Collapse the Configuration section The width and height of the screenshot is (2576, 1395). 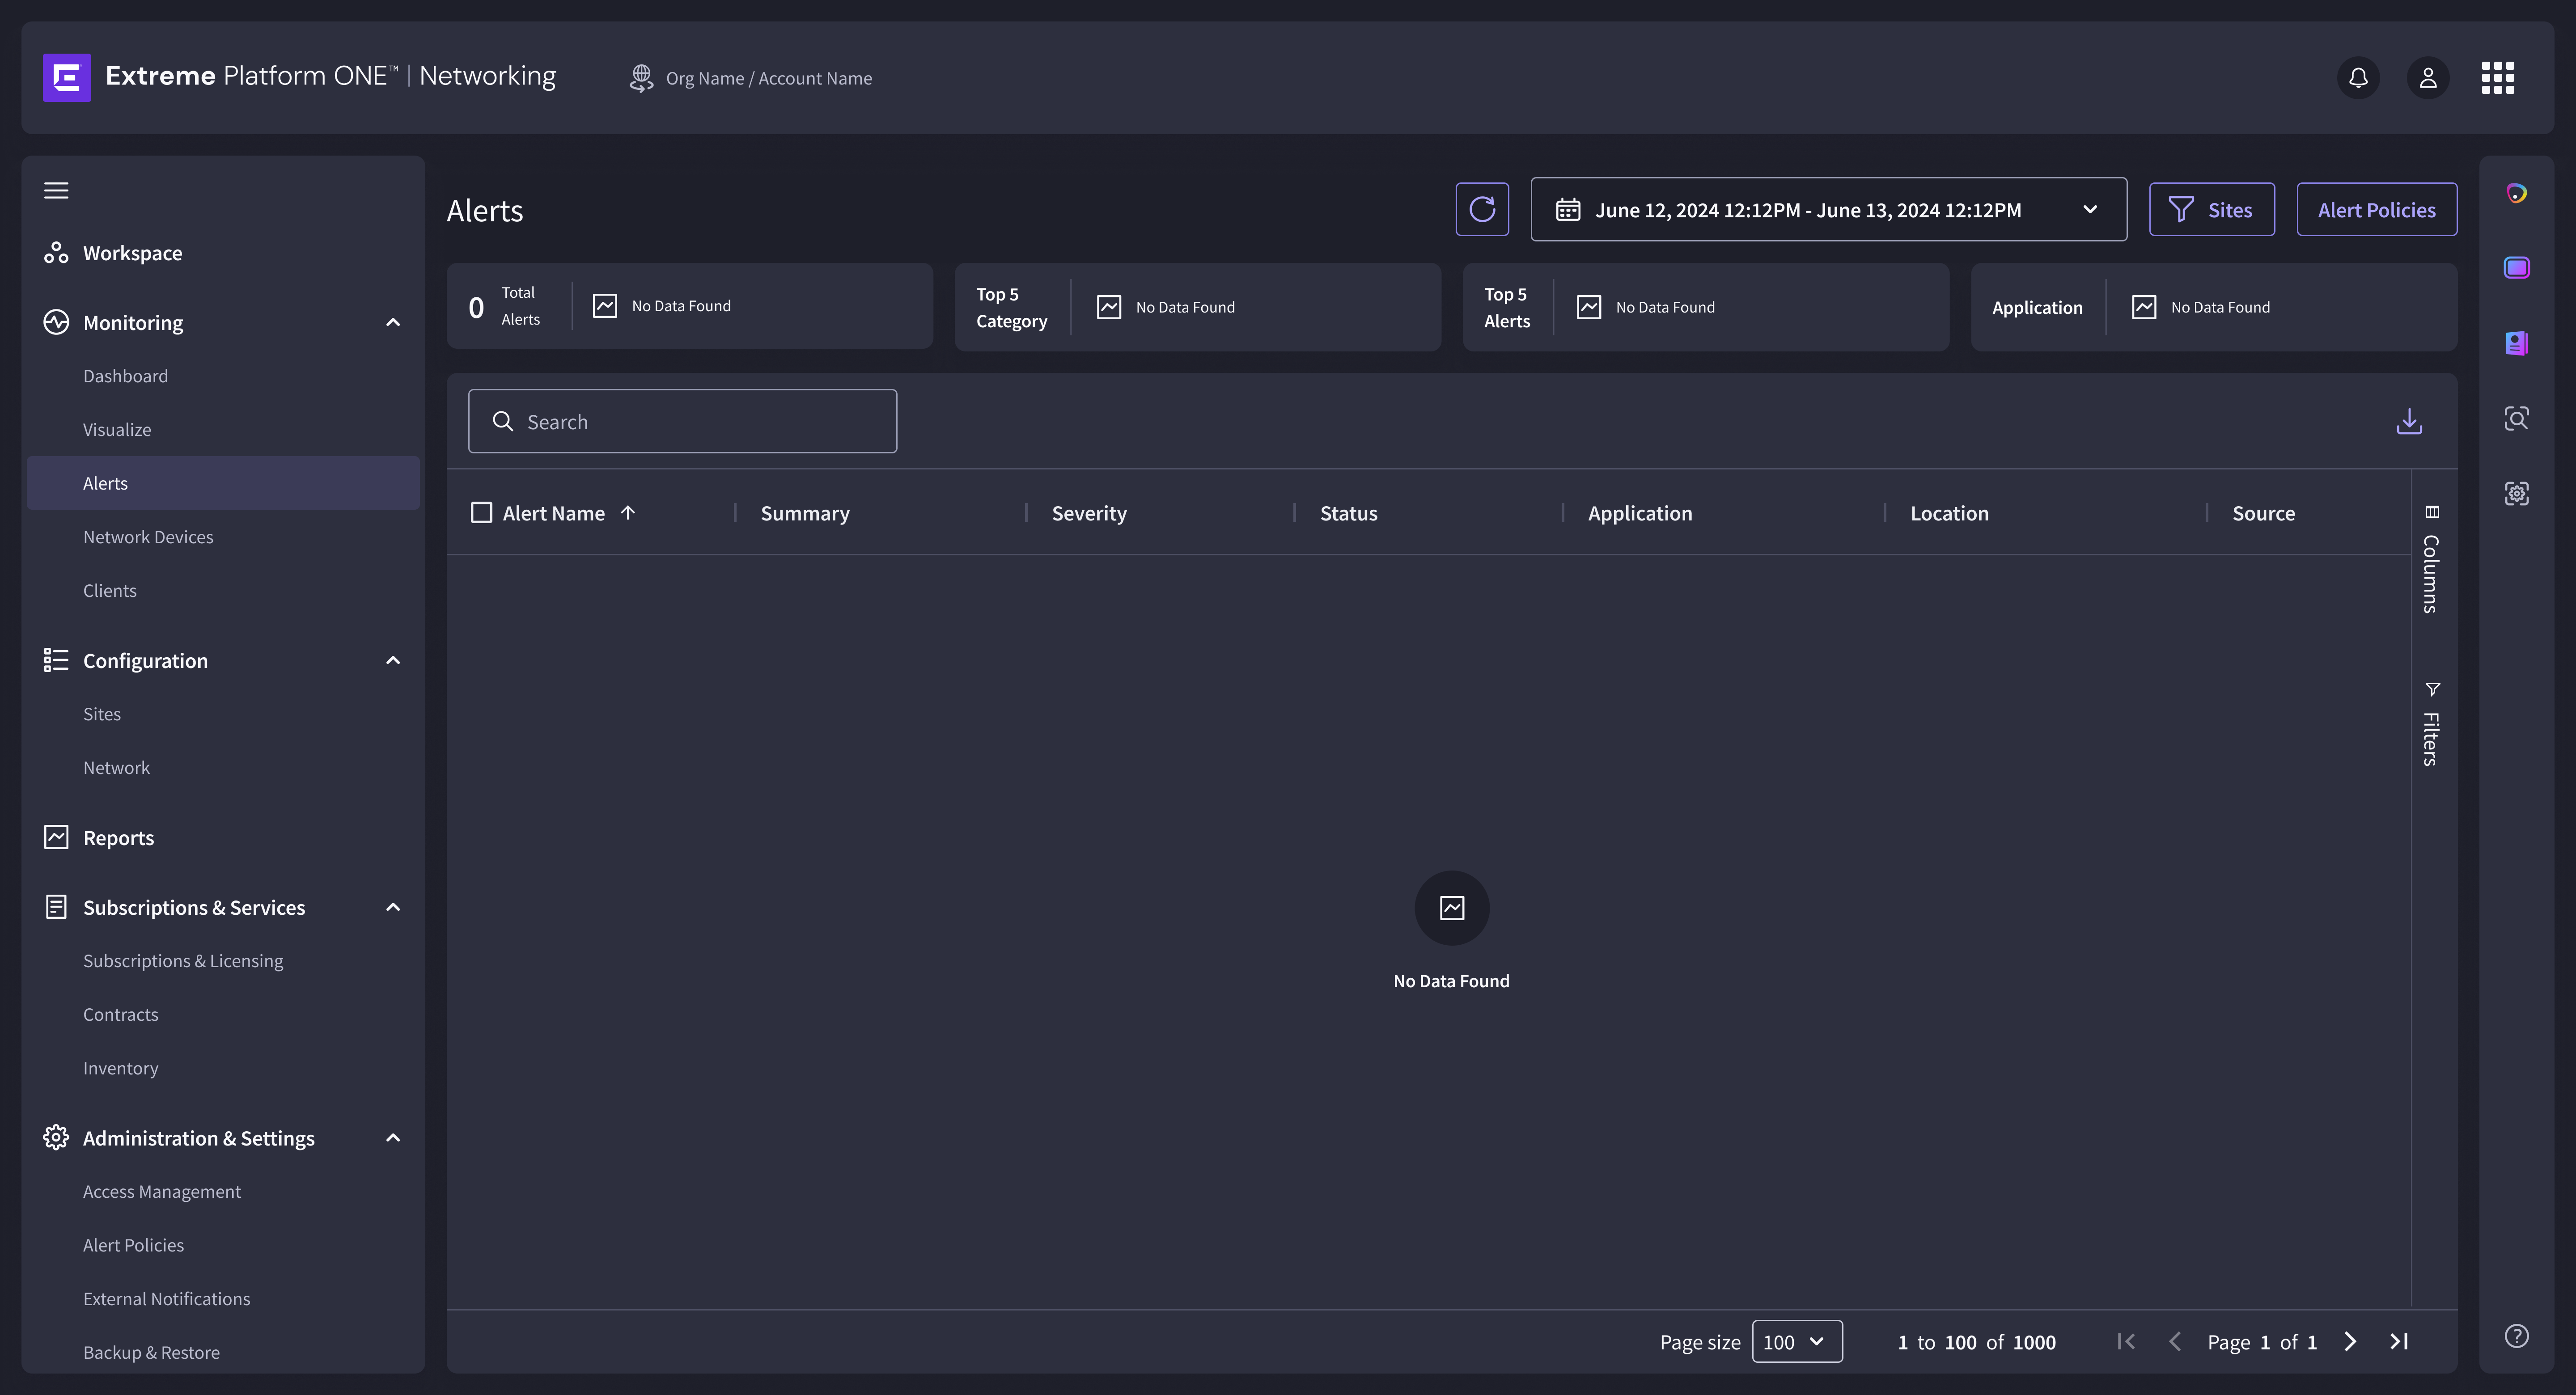(393, 660)
